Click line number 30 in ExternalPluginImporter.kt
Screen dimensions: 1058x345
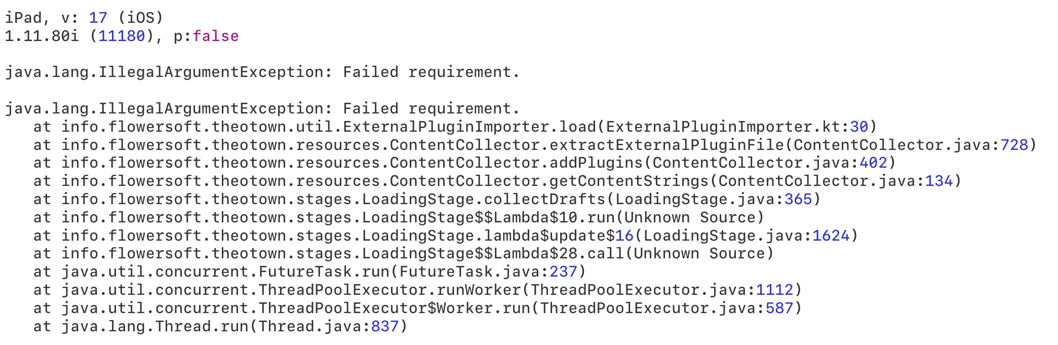pos(859,127)
